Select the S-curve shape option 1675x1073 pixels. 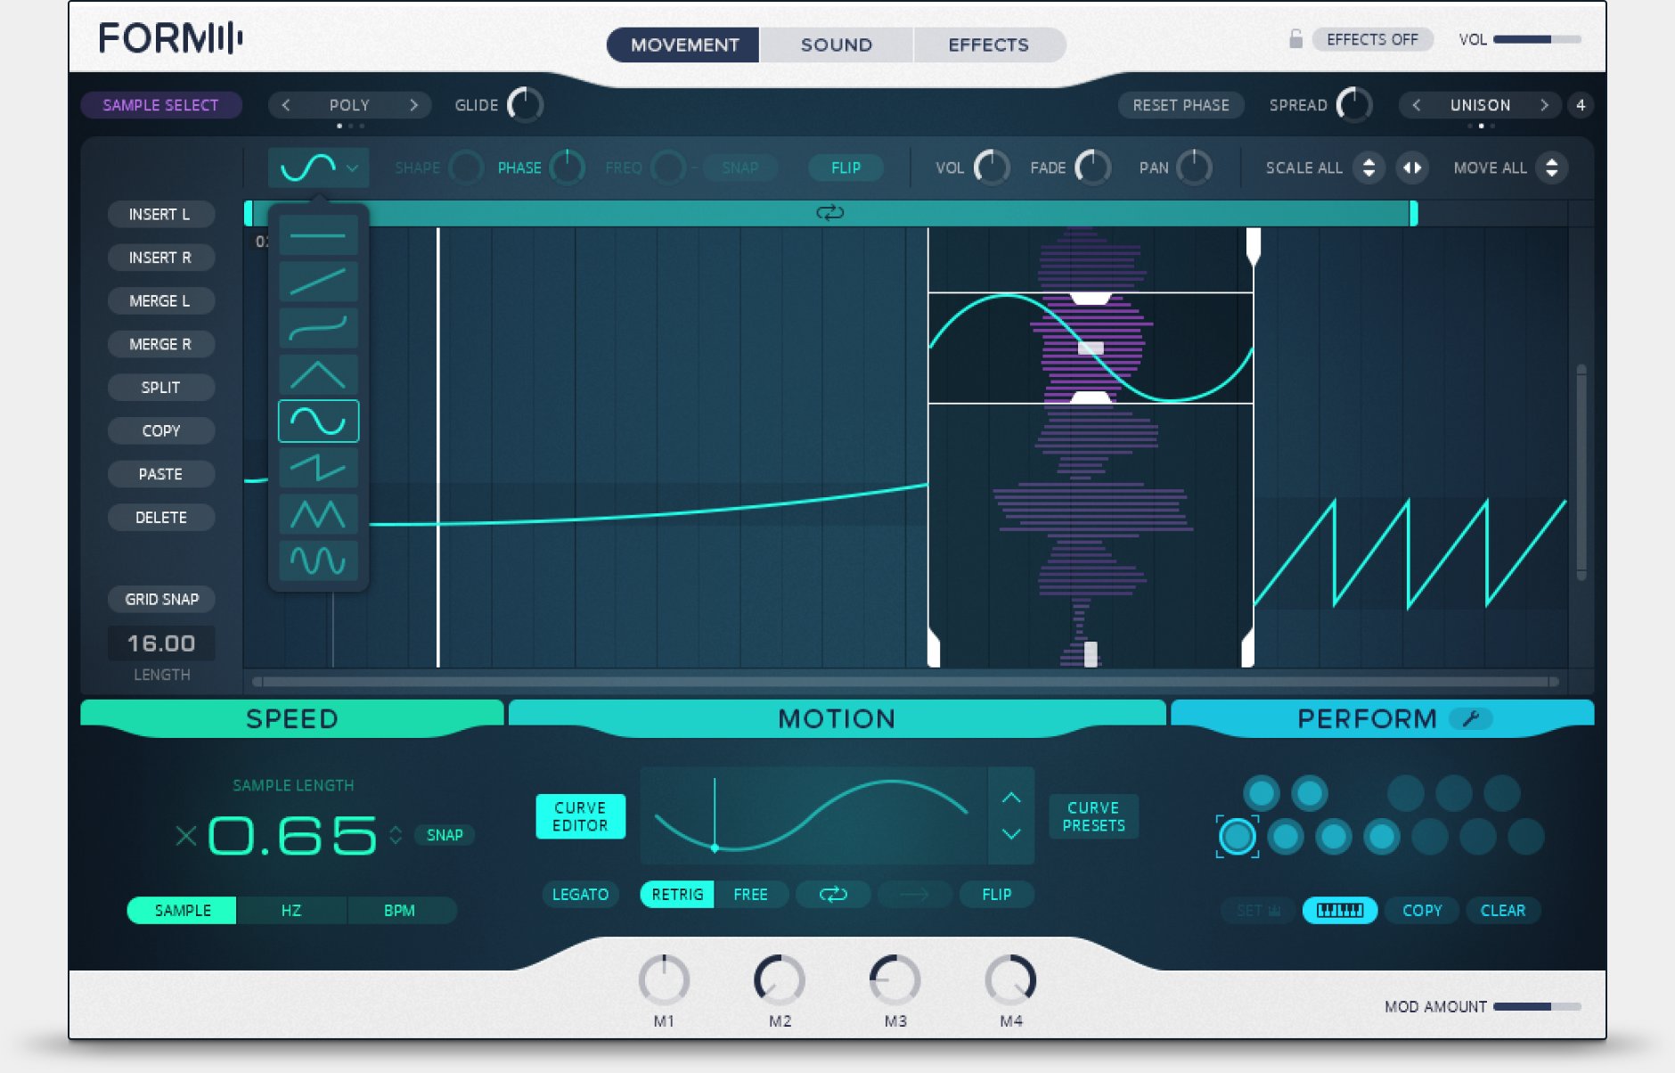click(x=318, y=329)
